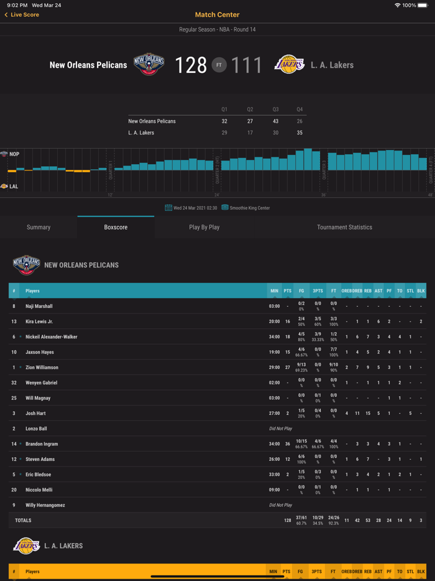This screenshot has width=435, height=581.
Task: Go back to Live Score
Action: pos(25,15)
